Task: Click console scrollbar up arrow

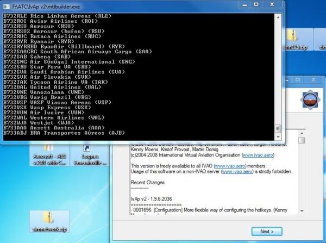Action: pos(278,17)
